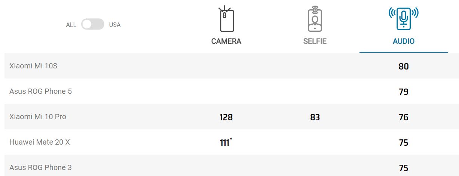The width and height of the screenshot is (459, 176).
Task: Switch to the AUDIO tab label
Action: 403,41
